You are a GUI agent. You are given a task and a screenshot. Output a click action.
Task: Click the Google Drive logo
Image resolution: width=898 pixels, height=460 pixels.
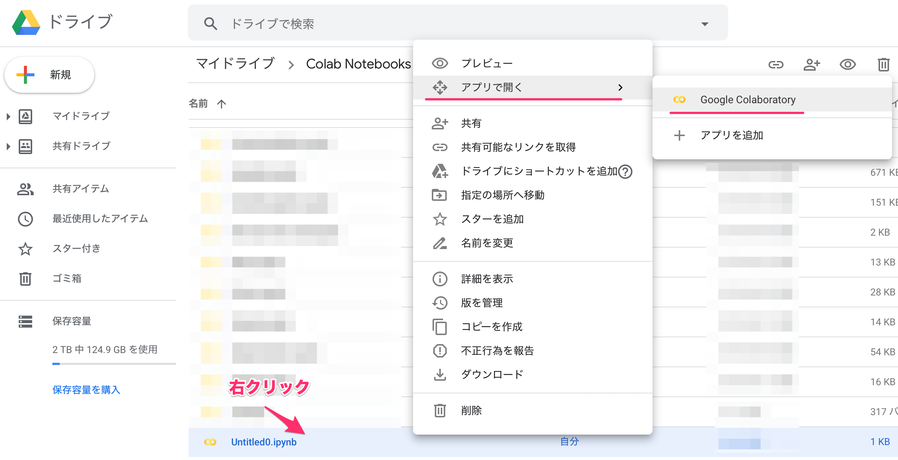pos(27,22)
